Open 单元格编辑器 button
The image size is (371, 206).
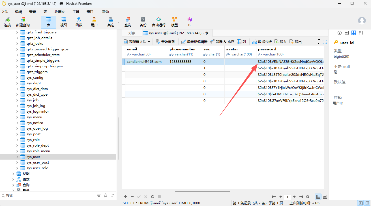tap(194, 42)
